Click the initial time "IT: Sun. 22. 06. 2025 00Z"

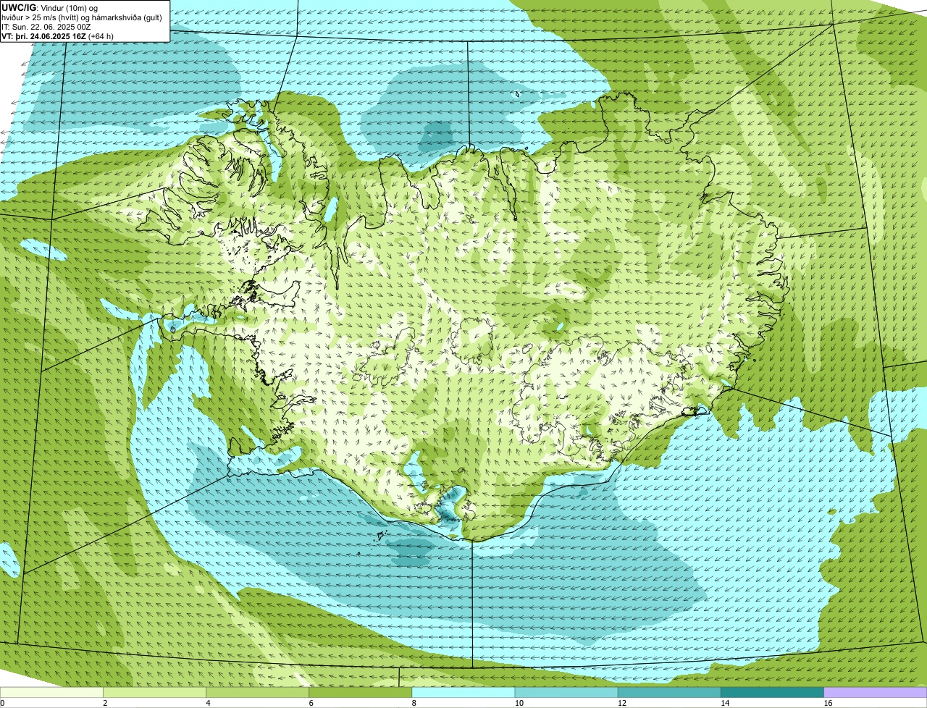[x=46, y=27]
